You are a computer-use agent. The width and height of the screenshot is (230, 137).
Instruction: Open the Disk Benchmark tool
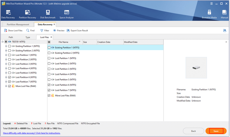tap(48, 12)
